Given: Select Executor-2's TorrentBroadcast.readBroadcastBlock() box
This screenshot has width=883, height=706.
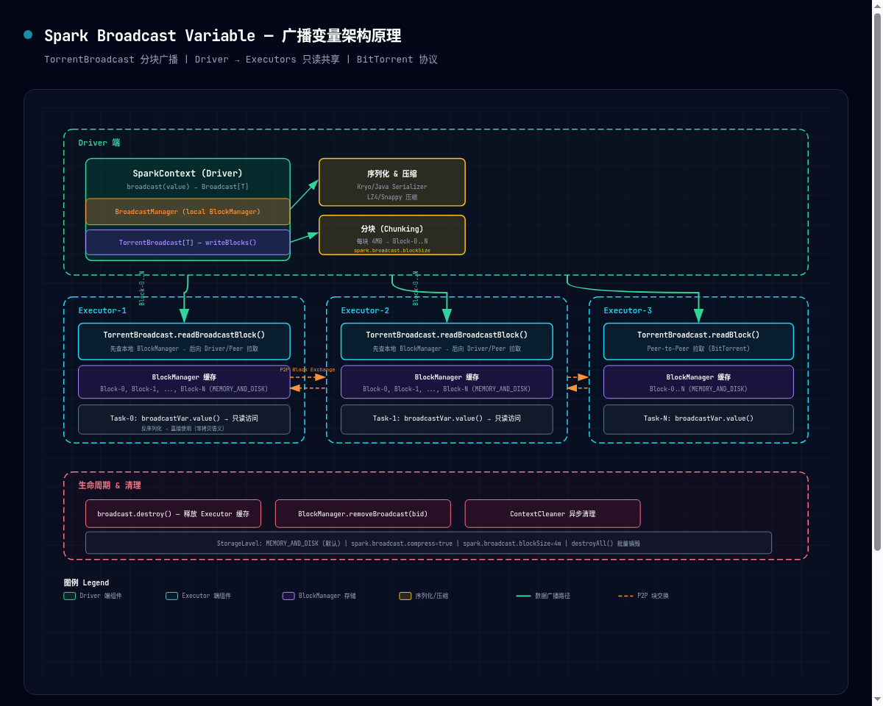Looking at the screenshot, I should coord(447,342).
